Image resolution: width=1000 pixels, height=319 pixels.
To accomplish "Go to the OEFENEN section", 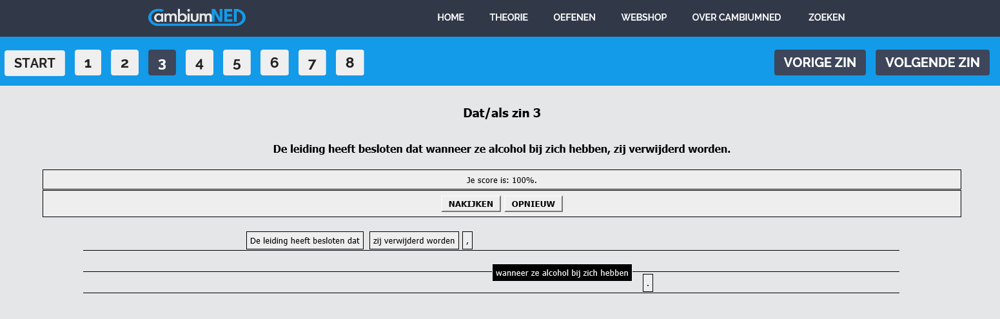I will coord(574,17).
